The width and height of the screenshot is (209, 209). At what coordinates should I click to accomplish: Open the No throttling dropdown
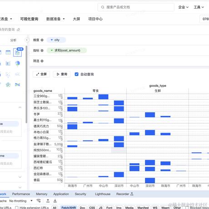click(21, 201)
